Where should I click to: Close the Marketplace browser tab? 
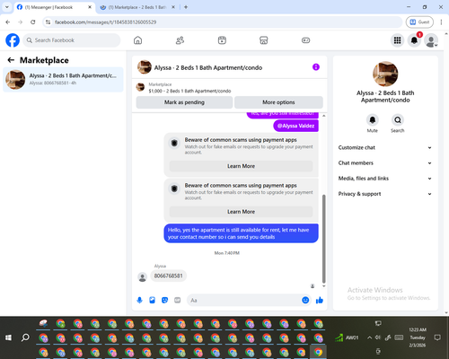point(173,7)
